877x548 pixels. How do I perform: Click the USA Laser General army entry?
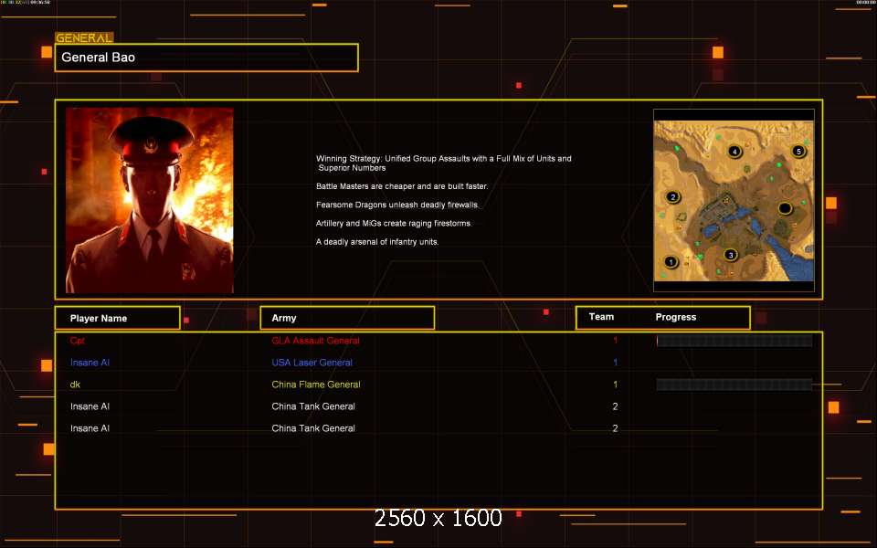pos(312,363)
